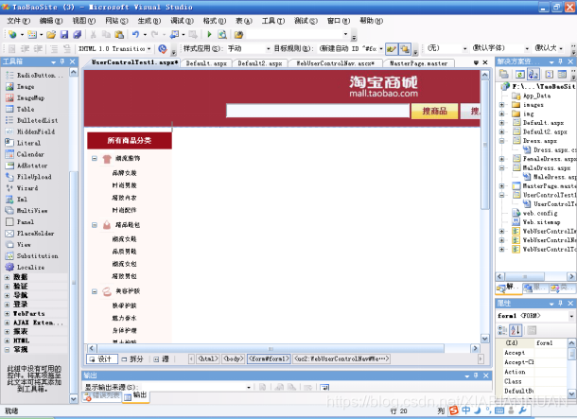Collapse Dress.aspx node in Solution Explorer
Viewport: 577px width, 419px height.
click(x=501, y=141)
